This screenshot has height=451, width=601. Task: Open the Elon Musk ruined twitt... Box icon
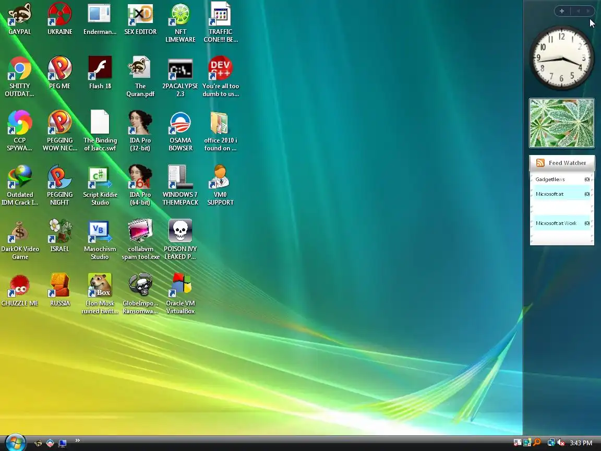tap(100, 294)
